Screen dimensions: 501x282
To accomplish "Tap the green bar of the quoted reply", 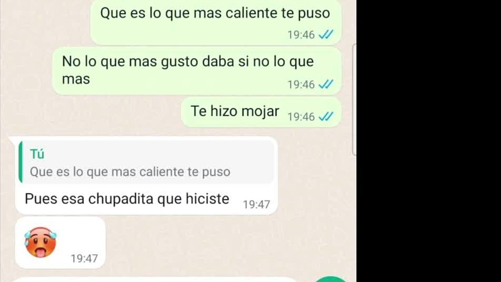I will pos(20,162).
